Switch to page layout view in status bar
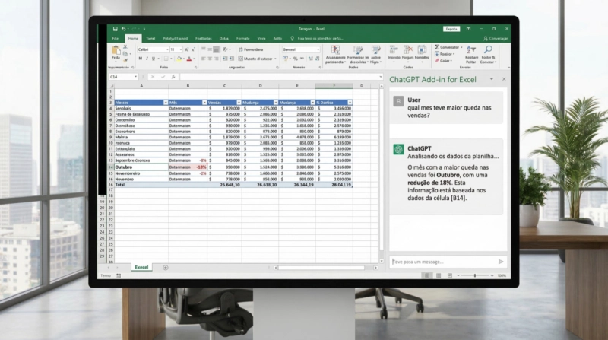Viewport: 608px width, 340px height. [439, 275]
